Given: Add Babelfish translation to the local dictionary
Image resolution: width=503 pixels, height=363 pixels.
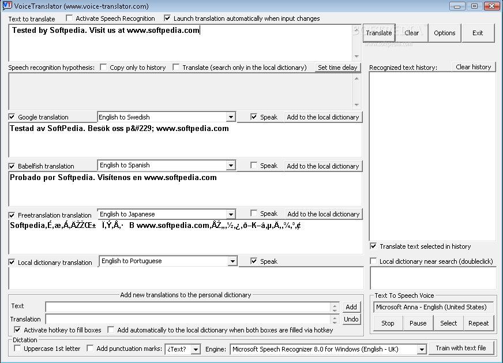Looking at the screenshot, I should click(x=323, y=166).
